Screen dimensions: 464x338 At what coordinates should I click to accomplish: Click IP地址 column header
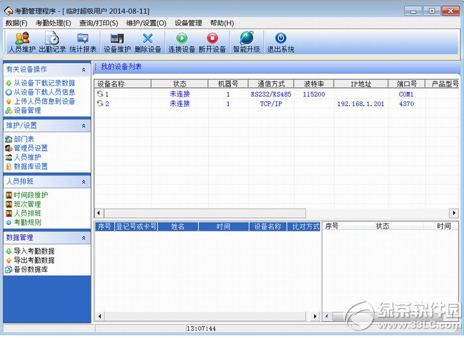(x=361, y=84)
